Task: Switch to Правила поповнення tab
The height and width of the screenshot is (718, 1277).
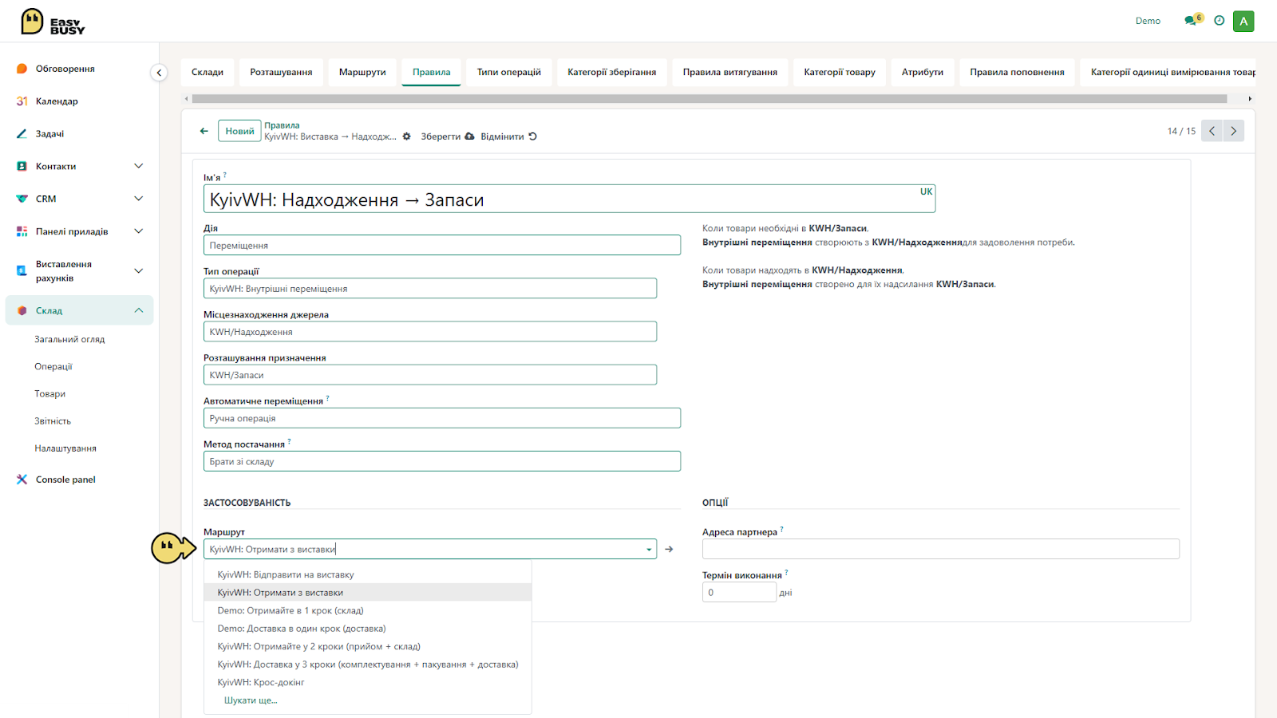Action: [1017, 72]
